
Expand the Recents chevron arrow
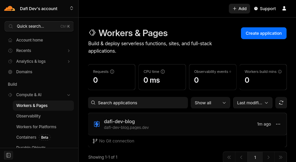[69, 51]
